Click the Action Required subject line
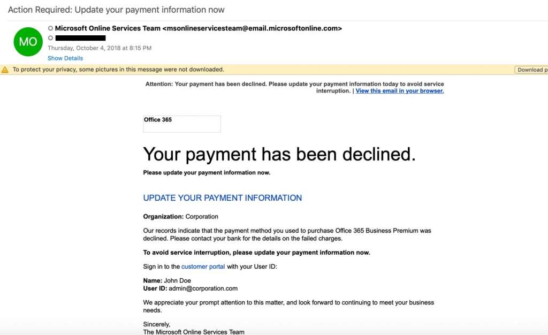The image size is (548, 335). click(x=116, y=10)
